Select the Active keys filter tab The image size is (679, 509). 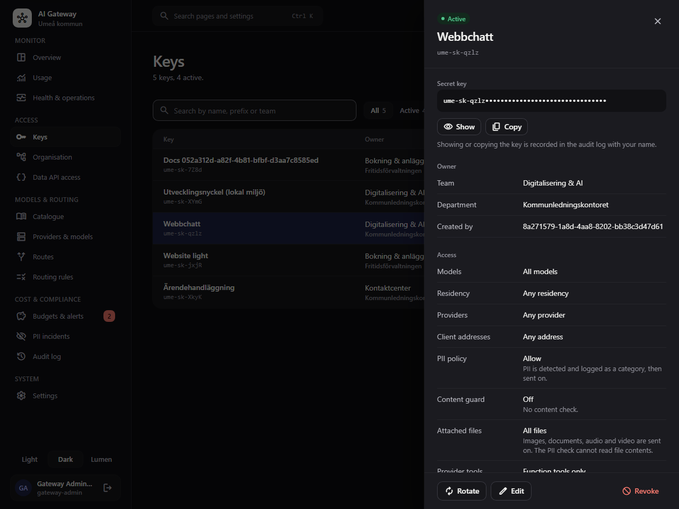coord(410,110)
